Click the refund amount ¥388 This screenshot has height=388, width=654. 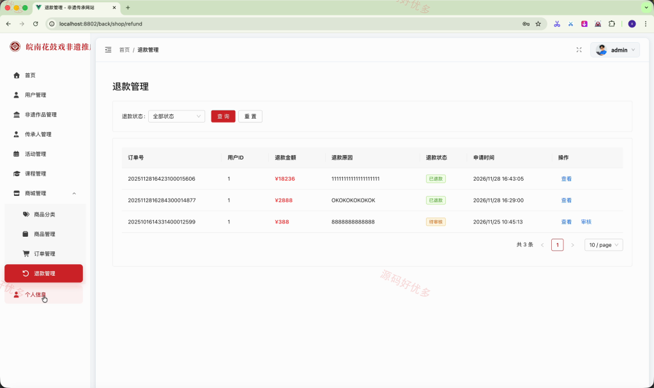pyautogui.click(x=282, y=221)
